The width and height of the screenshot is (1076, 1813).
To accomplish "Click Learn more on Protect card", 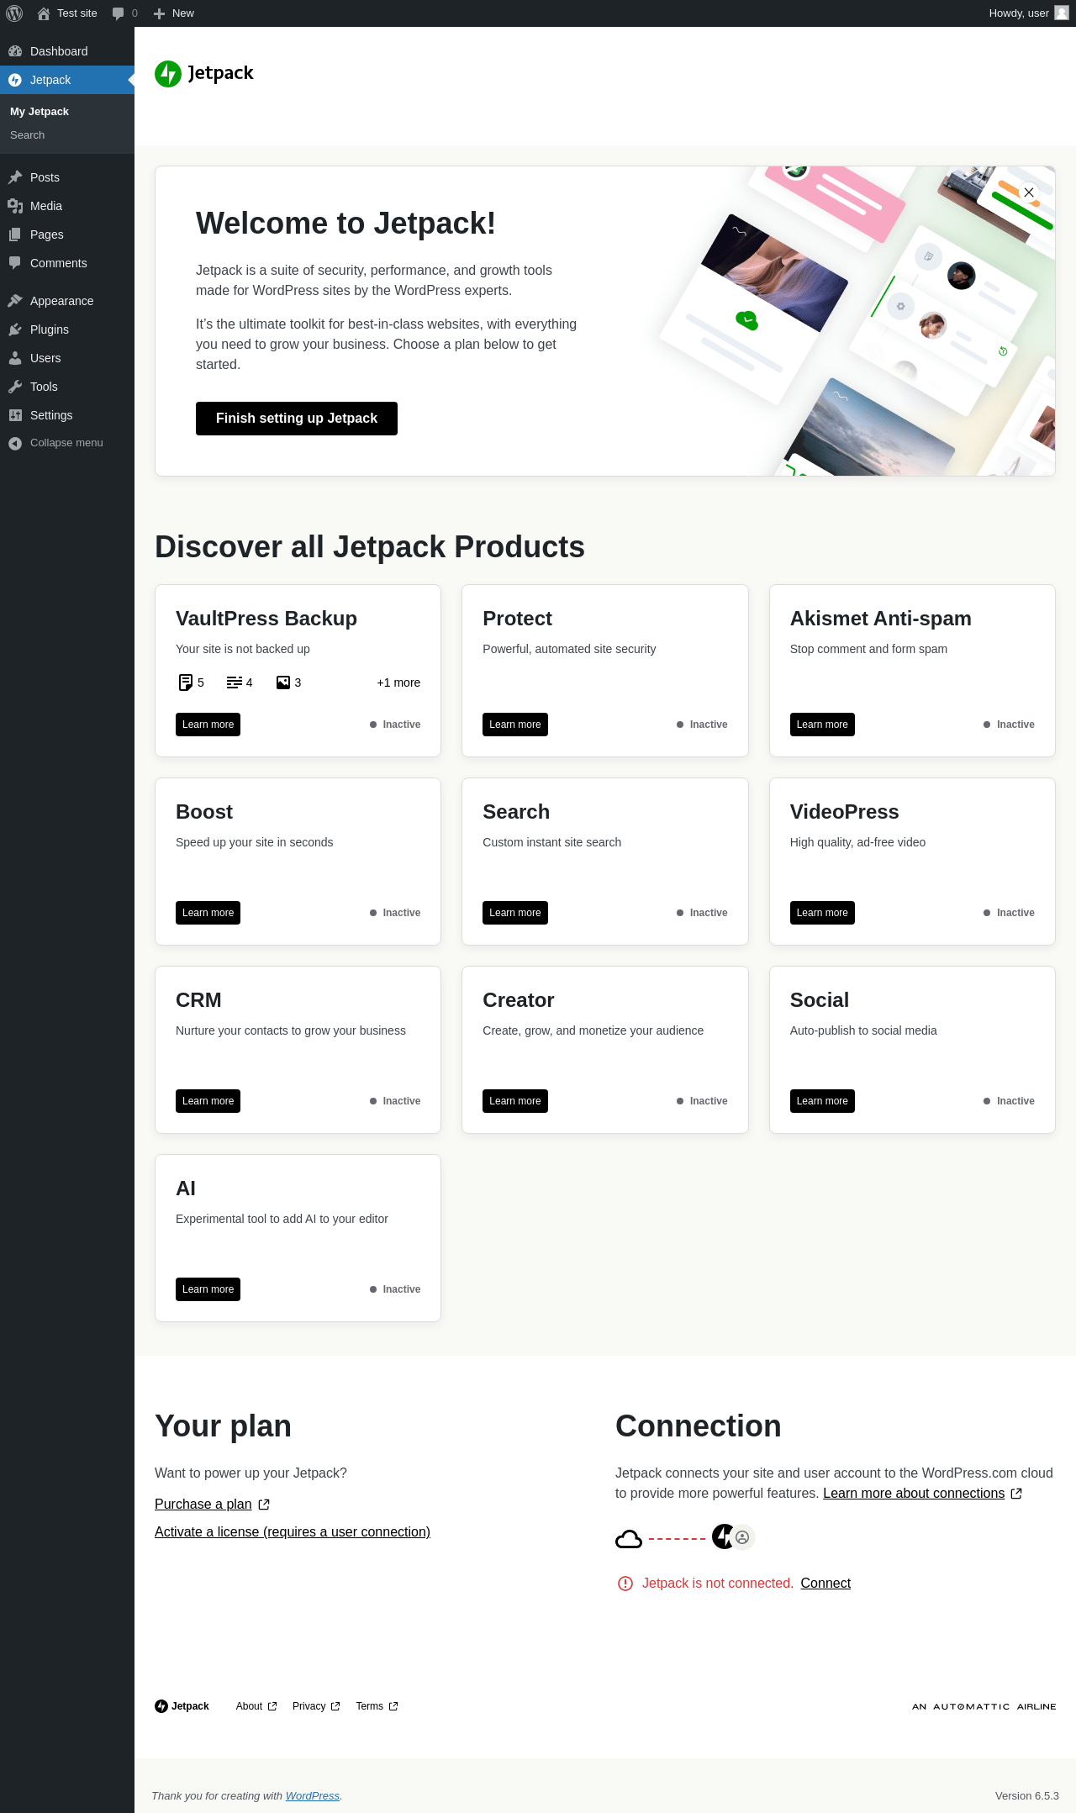I will [x=515, y=725].
